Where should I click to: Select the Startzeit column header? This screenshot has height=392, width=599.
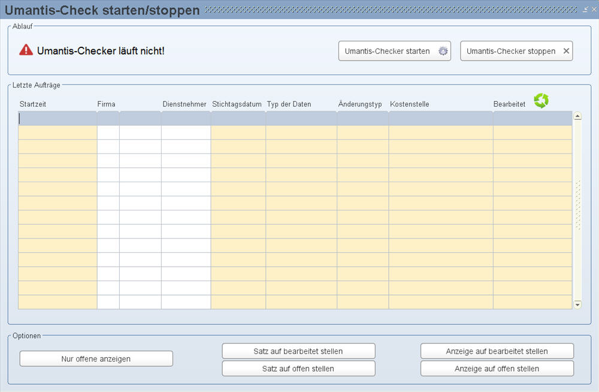[x=33, y=104]
